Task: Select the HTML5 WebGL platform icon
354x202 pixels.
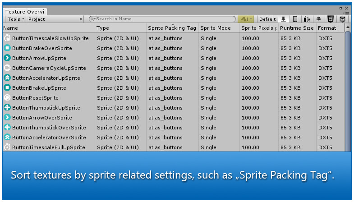Action: (x=331, y=19)
